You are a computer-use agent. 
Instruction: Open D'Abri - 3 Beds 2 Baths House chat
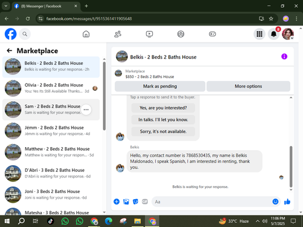[x=51, y=173]
